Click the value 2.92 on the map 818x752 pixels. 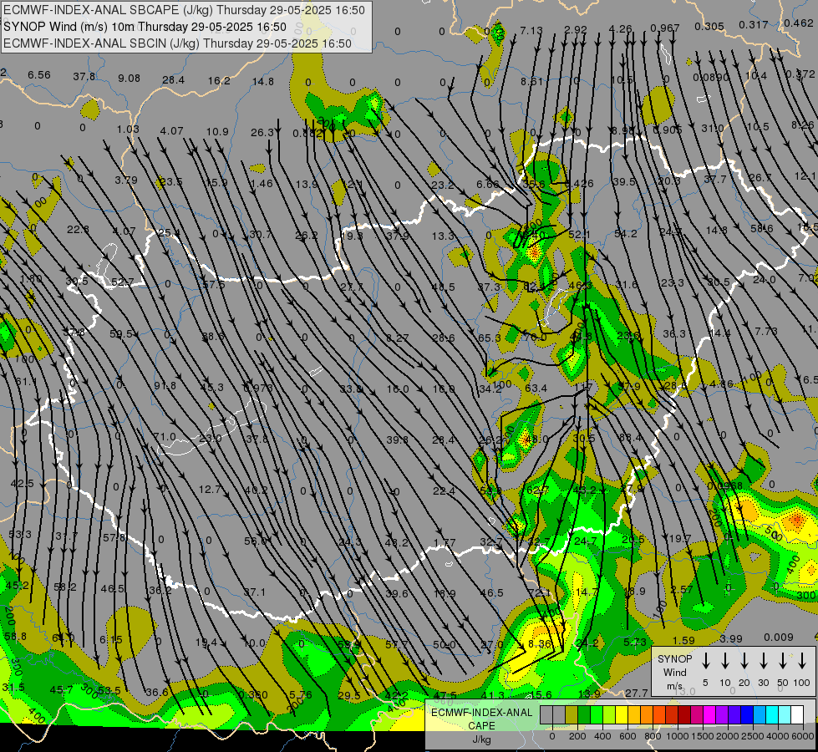[576, 30]
